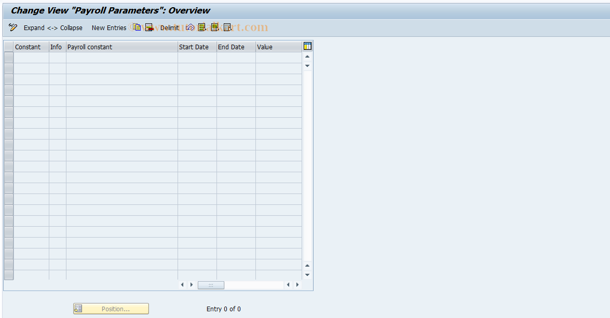Image resolution: width=610 pixels, height=318 pixels.
Task: Select the Constant column header
Action: click(31, 47)
